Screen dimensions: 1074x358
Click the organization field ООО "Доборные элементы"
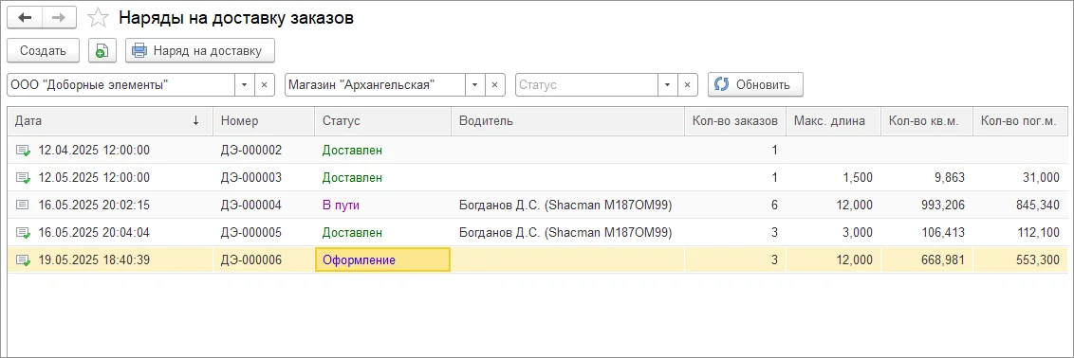click(121, 84)
